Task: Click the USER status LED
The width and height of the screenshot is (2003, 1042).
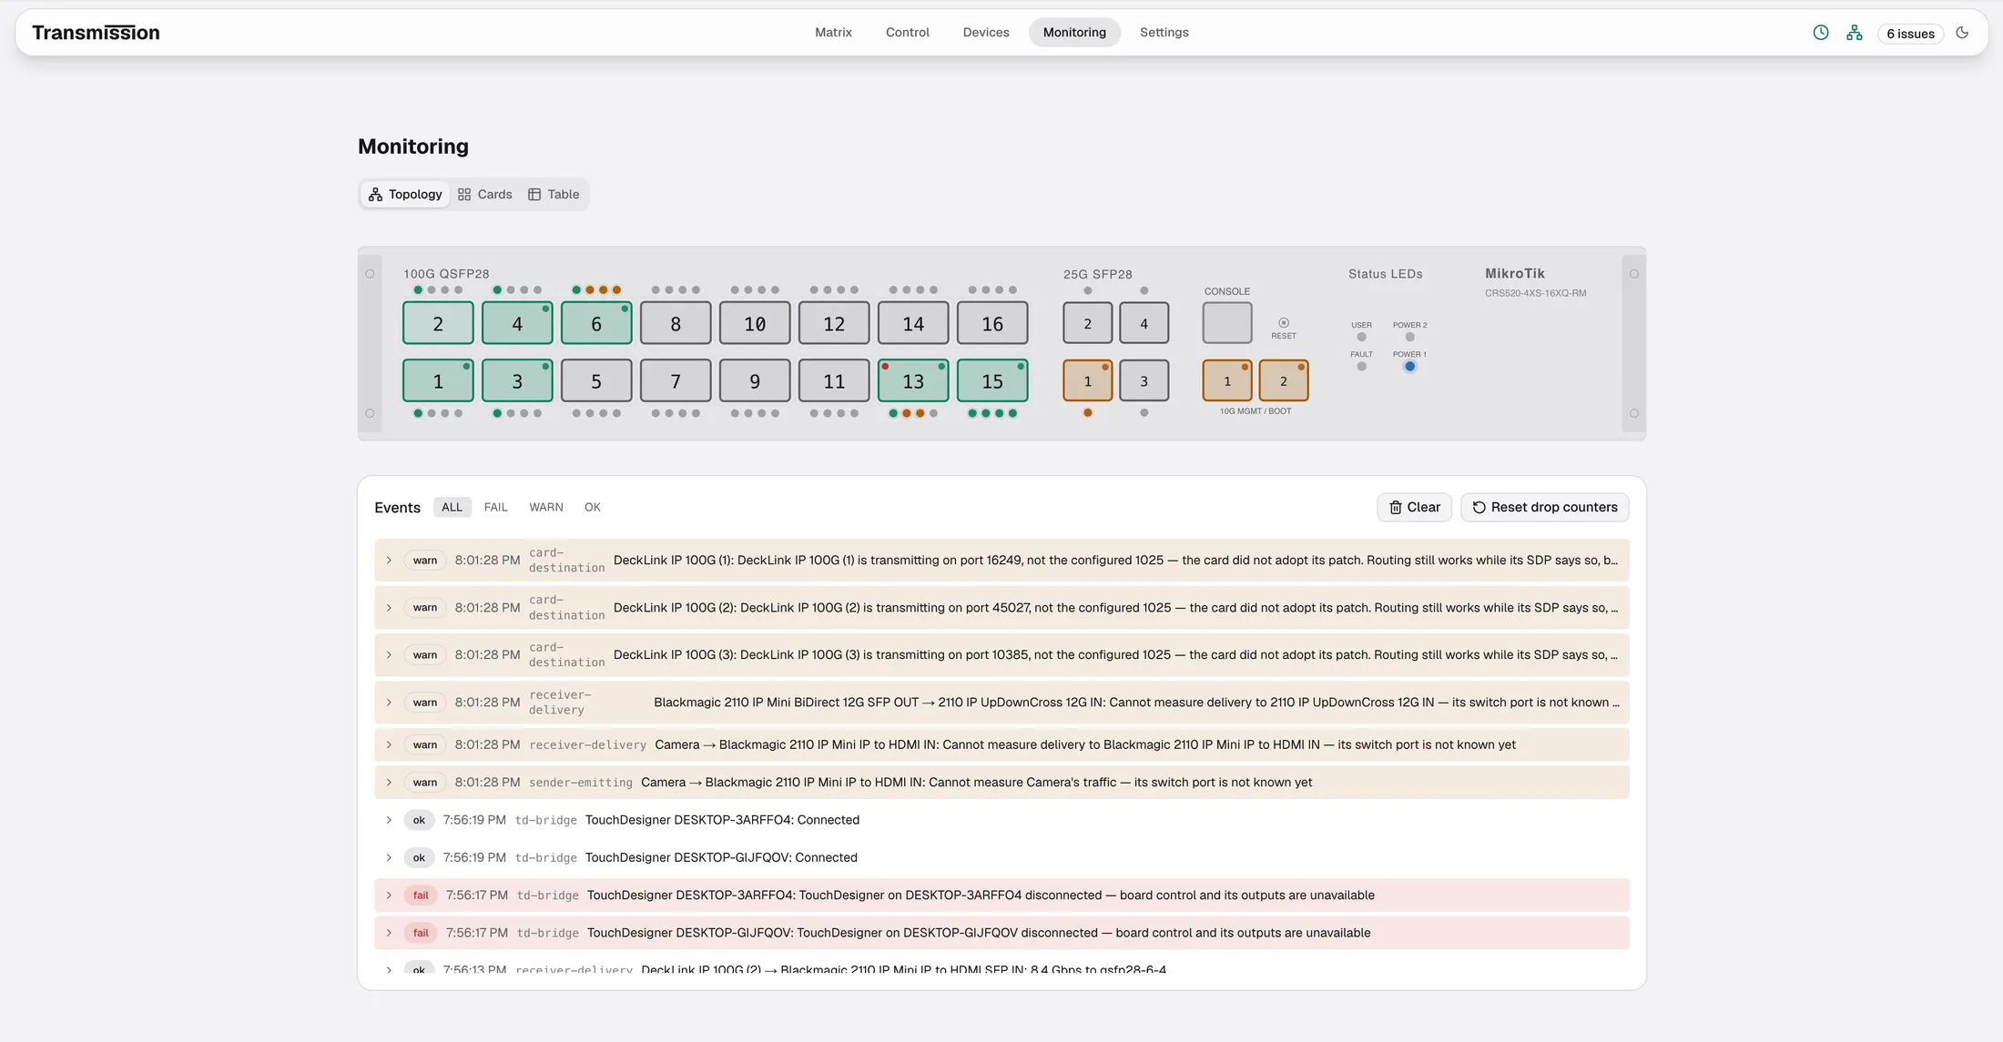Action: 1361,337
